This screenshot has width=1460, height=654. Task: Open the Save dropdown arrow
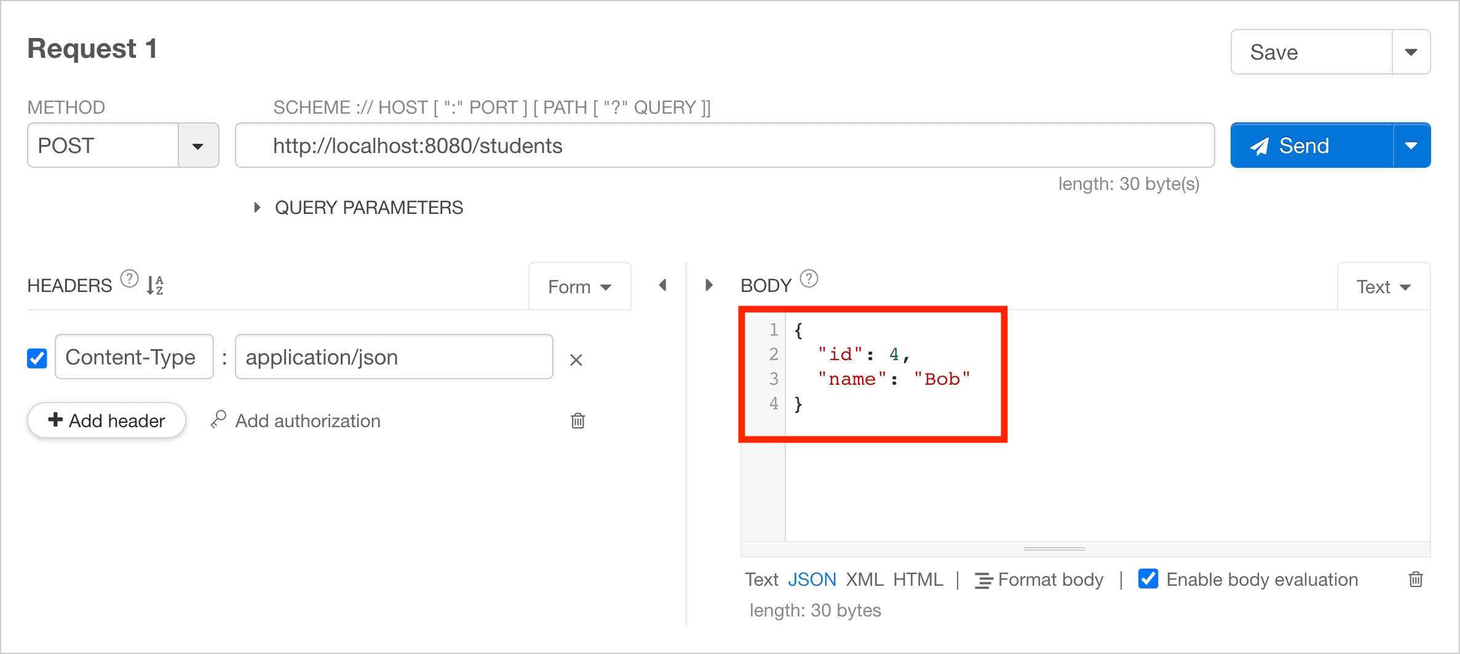tap(1411, 52)
